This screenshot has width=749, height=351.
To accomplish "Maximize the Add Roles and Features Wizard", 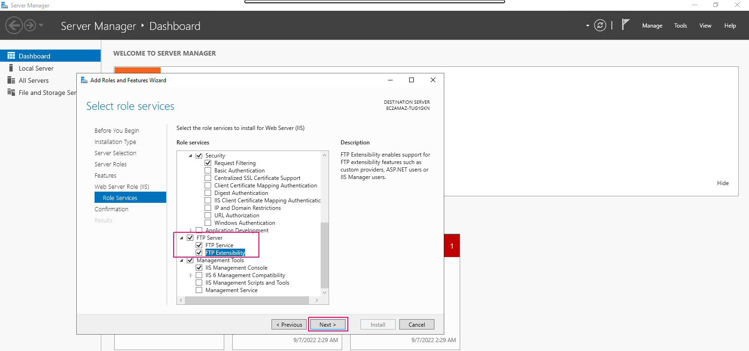I will [x=411, y=80].
